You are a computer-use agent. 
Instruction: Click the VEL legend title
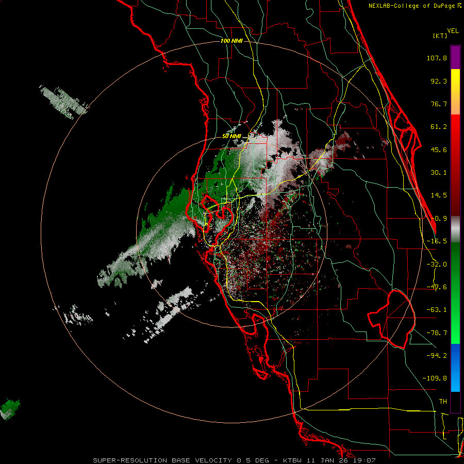tap(453, 31)
